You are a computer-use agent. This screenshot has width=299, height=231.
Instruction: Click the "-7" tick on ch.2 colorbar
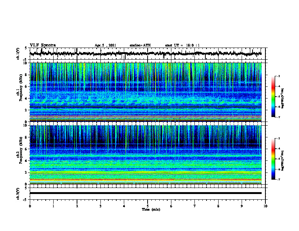[x=279, y=180]
